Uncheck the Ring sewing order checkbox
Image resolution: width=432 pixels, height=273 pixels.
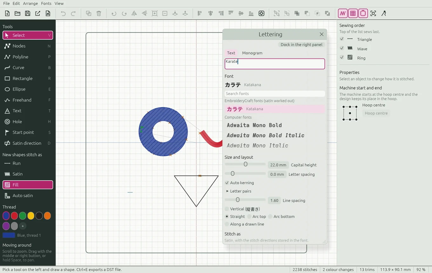(x=342, y=57)
